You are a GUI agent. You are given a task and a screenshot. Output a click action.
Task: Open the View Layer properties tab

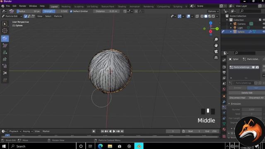click(224, 78)
